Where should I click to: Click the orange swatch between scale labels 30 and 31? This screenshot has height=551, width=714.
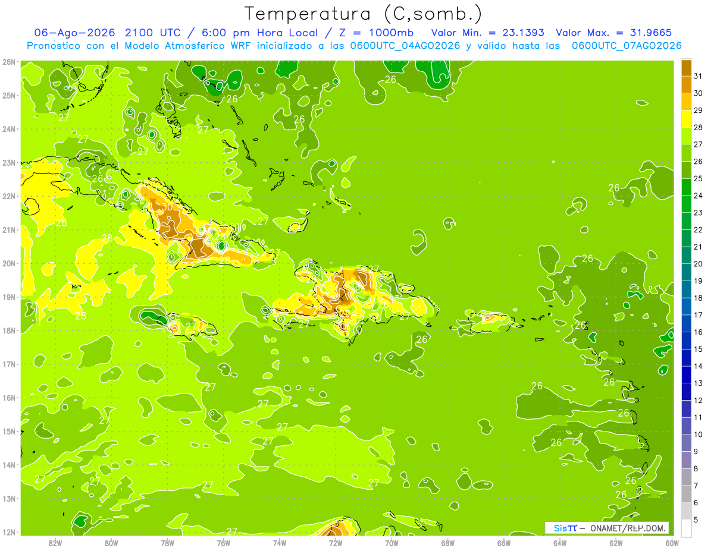tap(686, 85)
